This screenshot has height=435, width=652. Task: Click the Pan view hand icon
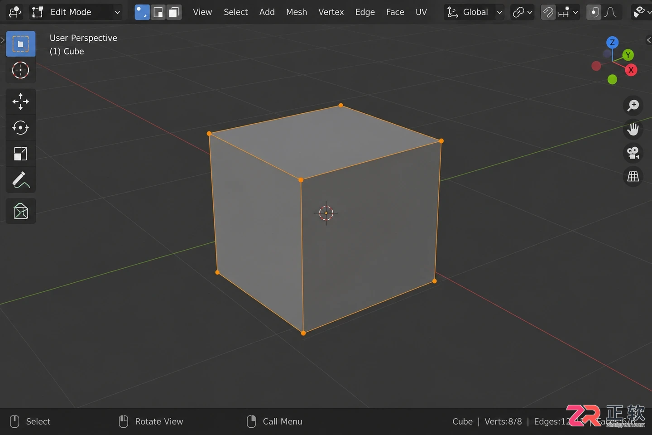[633, 129]
